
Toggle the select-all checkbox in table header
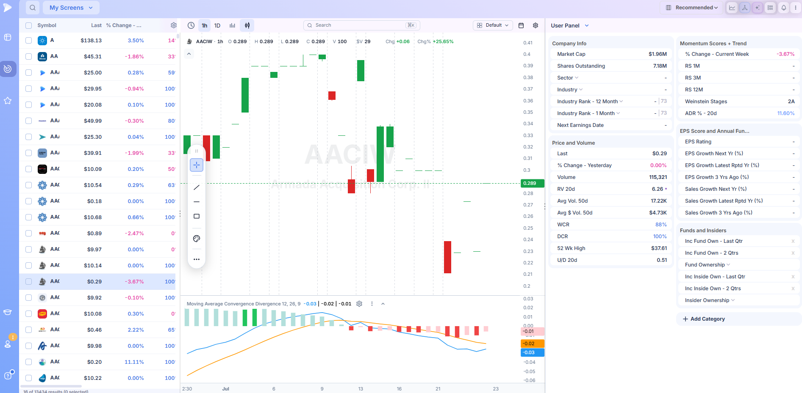pos(28,25)
